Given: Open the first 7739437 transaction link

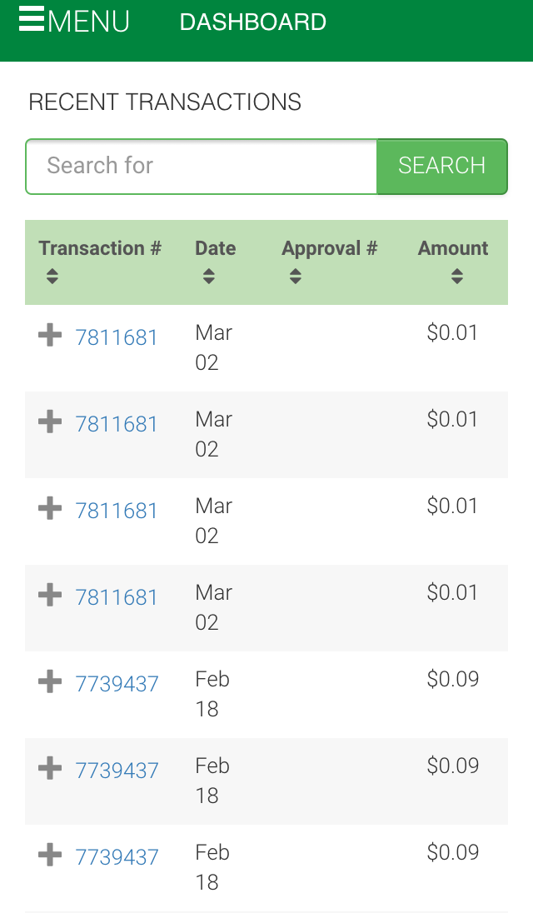Looking at the screenshot, I should pos(117,684).
